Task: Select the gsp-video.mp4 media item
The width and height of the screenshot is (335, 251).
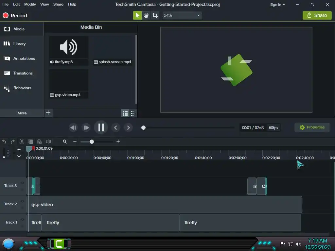Action: [69, 84]
